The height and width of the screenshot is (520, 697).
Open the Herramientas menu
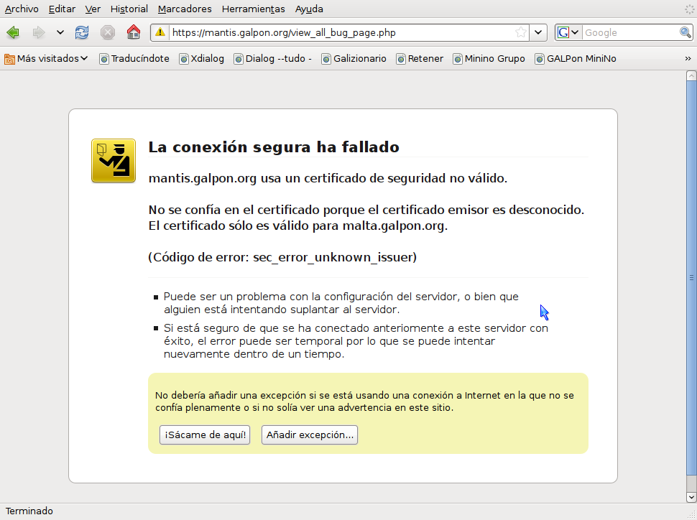click(x=254, y=9)
